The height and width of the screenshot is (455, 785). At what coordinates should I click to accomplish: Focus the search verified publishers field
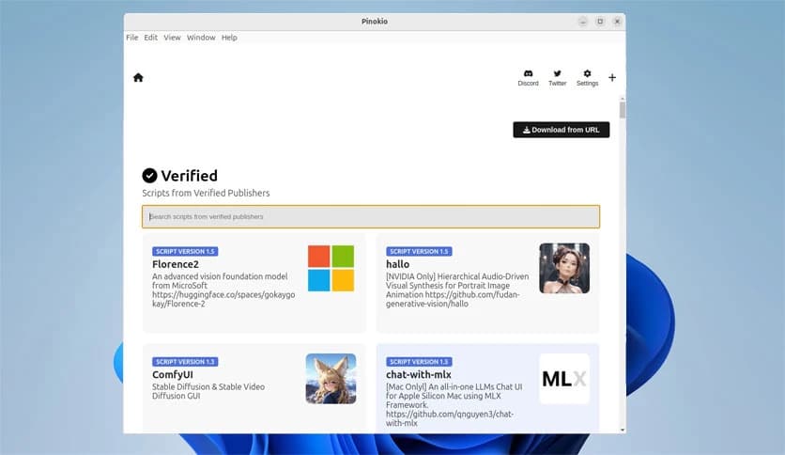[371, 216]
